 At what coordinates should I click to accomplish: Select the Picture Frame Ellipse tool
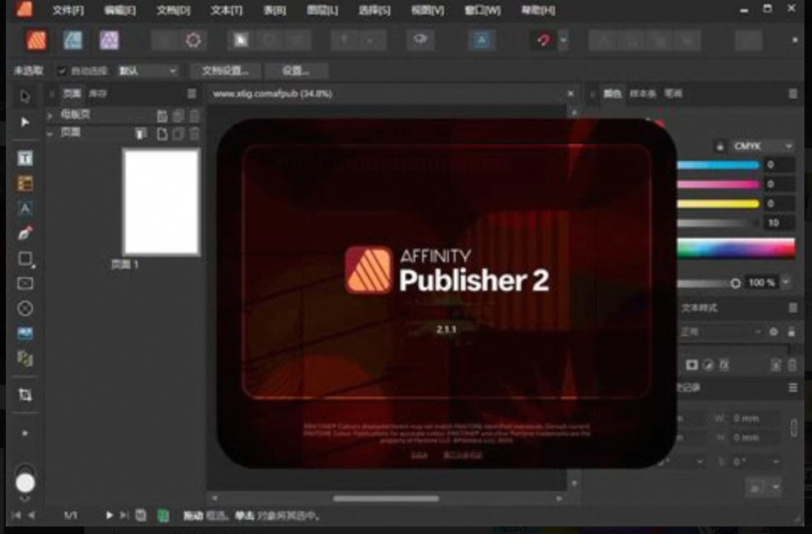point(25,308)
